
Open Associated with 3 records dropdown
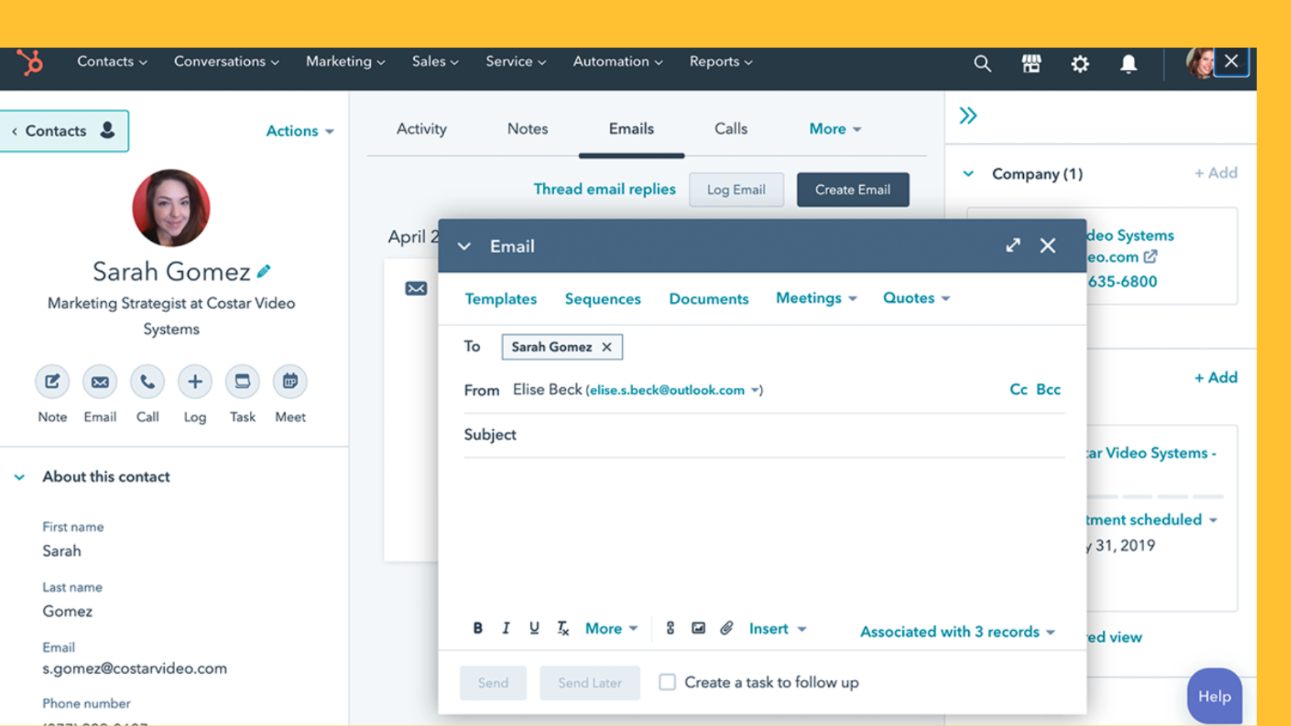point(957,632)
